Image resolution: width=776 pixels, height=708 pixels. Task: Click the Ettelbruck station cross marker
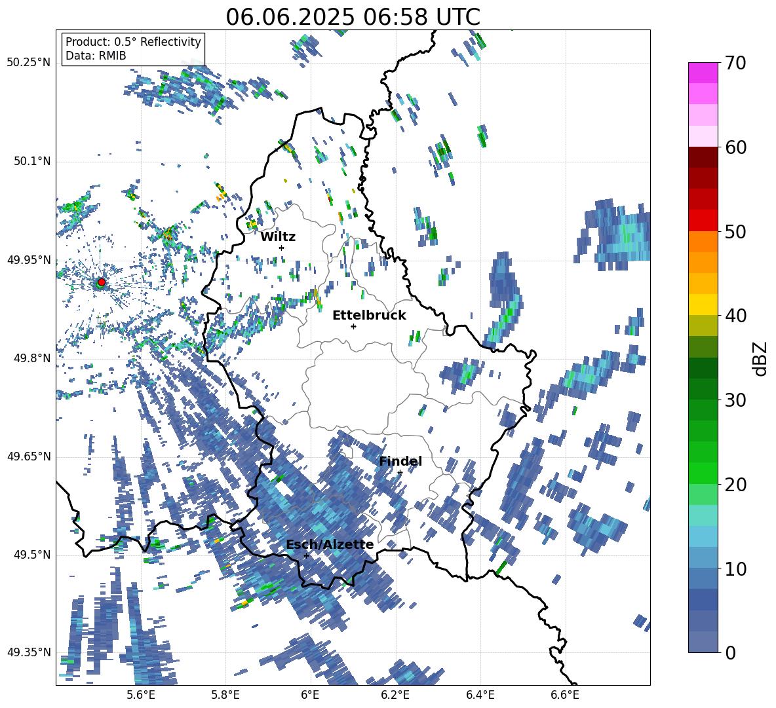353,326
